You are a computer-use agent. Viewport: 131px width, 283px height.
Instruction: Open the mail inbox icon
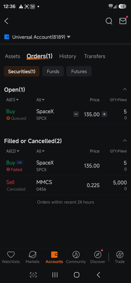[123, 21]
